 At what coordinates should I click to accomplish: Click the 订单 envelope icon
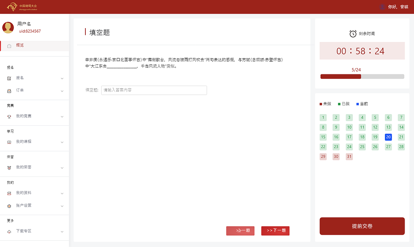[9, 91]
